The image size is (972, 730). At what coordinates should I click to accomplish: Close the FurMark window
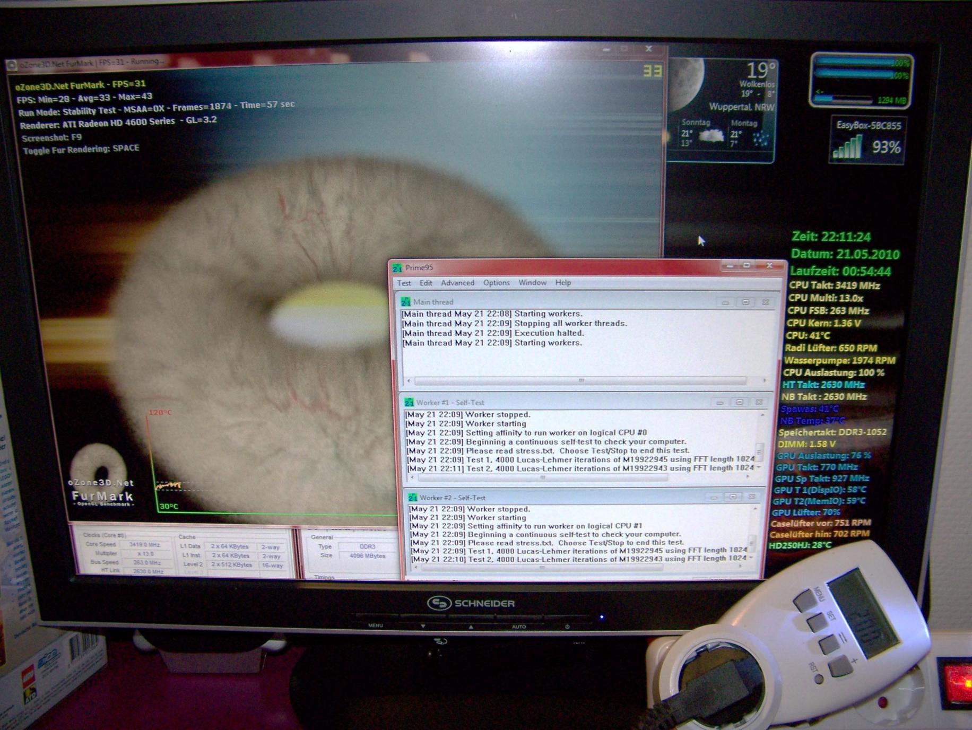(x=648, y=49)
